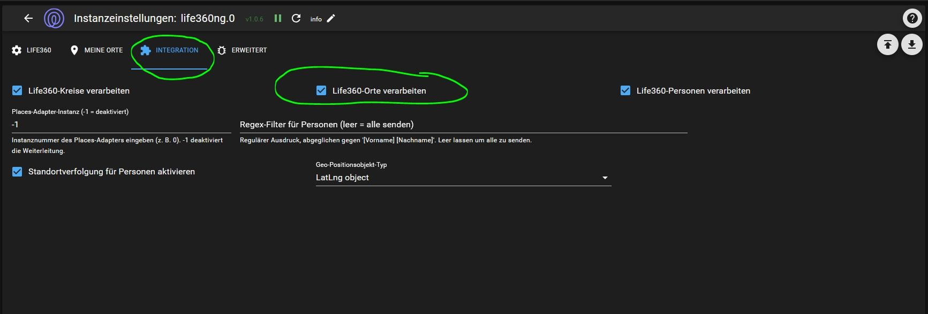
Task: Click the Places-Adapter-Instanz input field
Action: [x=122, y=125]
